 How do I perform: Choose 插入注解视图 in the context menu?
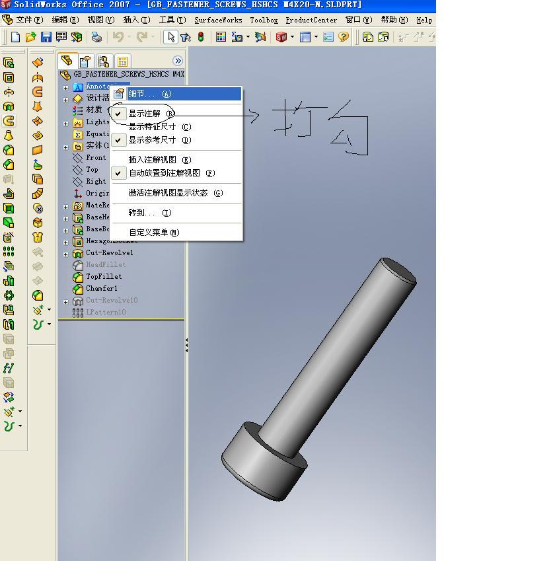click(x=176, y=160)
